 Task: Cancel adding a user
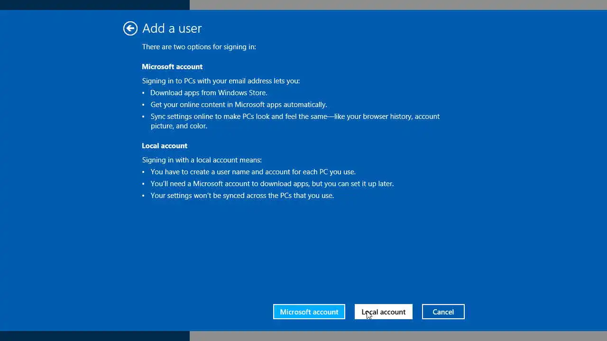pos(443,312)
